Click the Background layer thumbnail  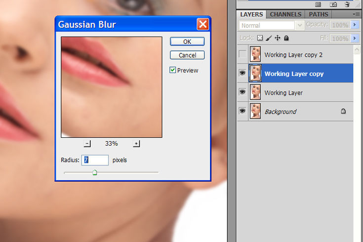(255, 111)
